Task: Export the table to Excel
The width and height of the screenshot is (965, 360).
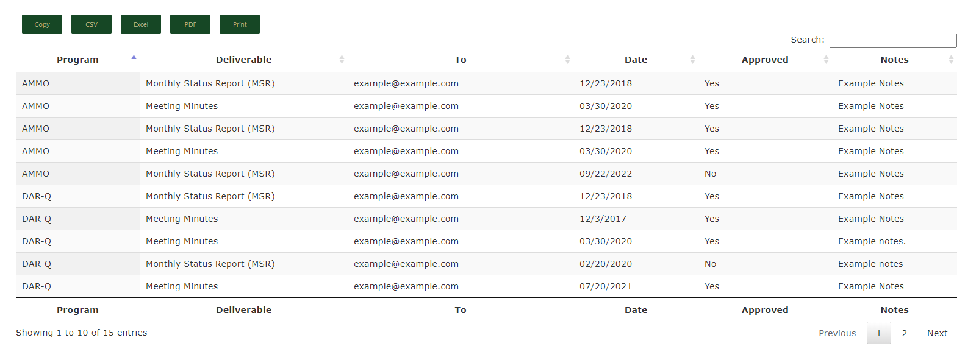Action: click(x=140, y=24)
